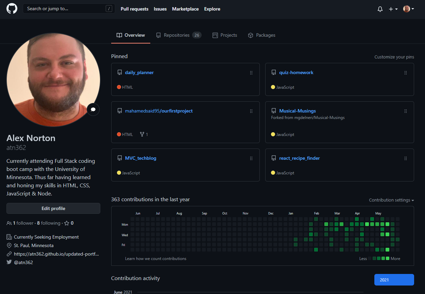Click the red HTML language dot on daily_planner

tap(119, 87)
